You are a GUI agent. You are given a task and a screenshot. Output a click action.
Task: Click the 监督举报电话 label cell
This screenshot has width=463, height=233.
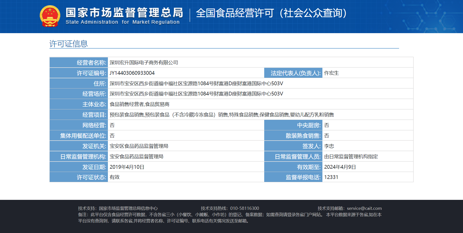click(293, 177)
